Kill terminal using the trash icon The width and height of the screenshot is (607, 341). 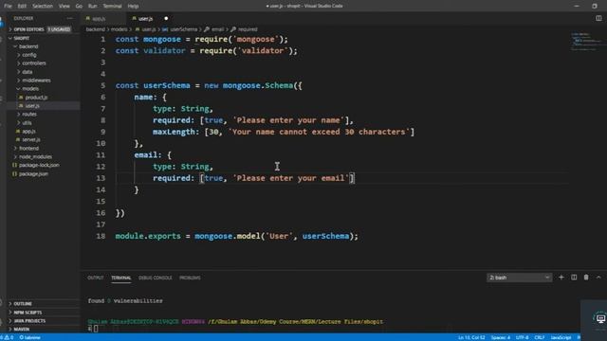point(586,278)
